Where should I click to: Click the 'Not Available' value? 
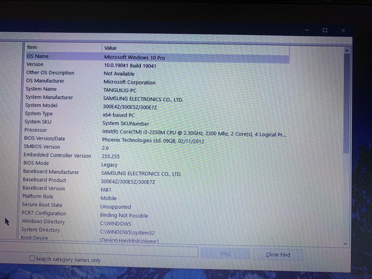[x=119, y=74]
